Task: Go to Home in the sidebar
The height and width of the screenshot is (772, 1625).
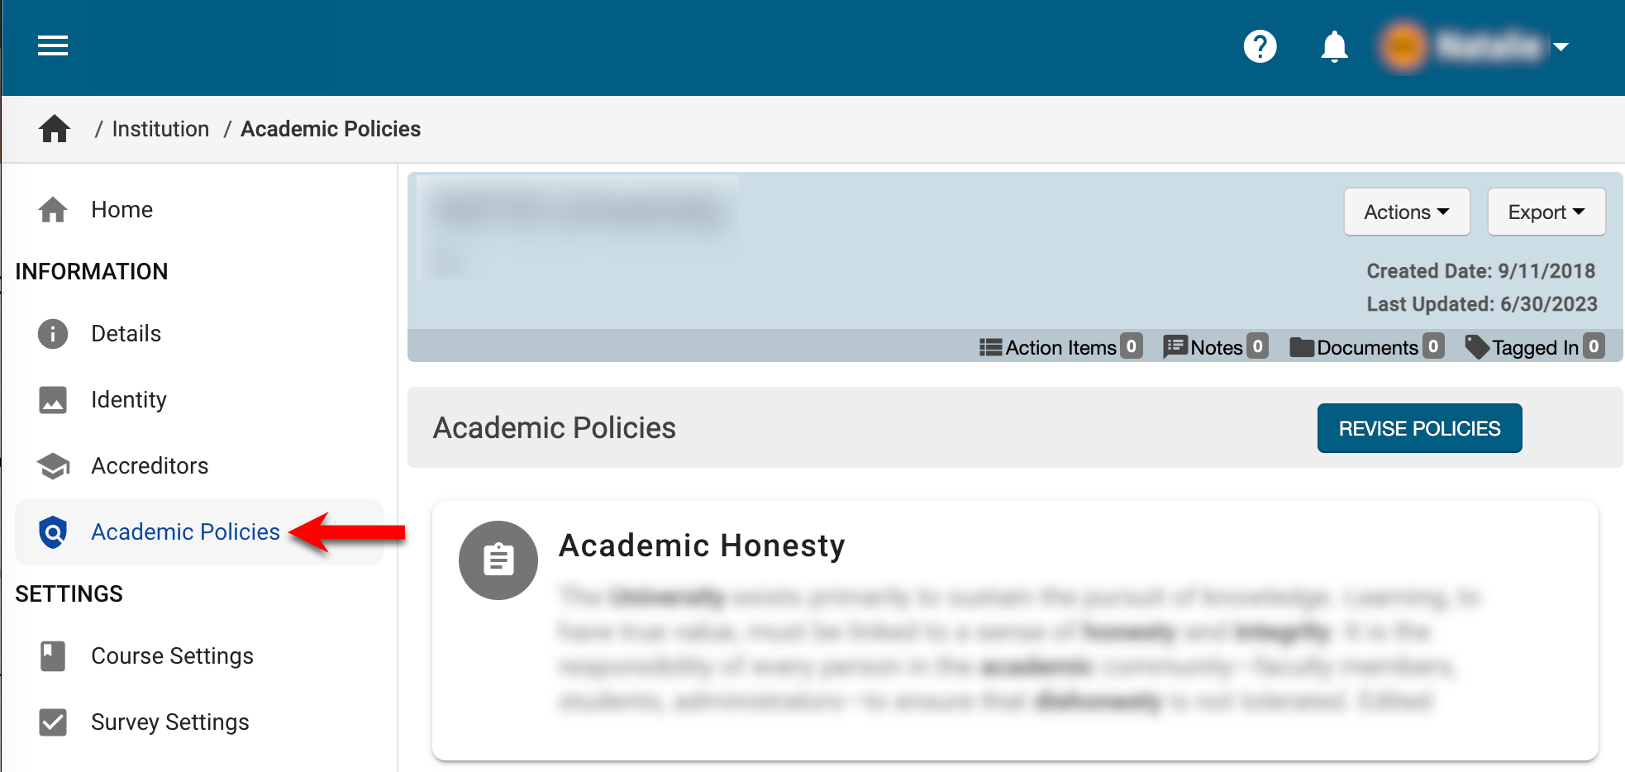Action: pyautogui.click(x=122, y=210)
